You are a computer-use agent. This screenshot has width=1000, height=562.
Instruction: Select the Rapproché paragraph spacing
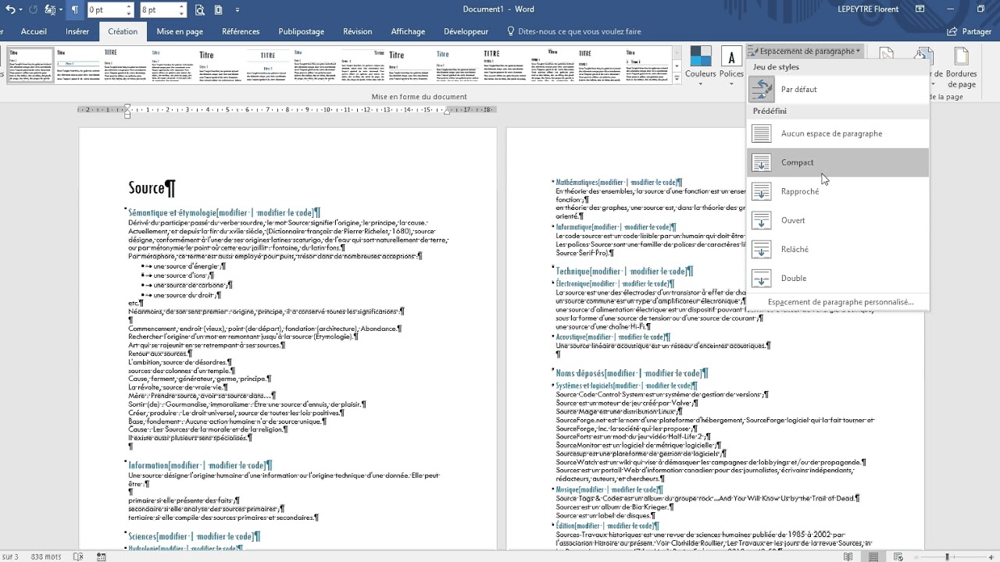click(837, 191)
